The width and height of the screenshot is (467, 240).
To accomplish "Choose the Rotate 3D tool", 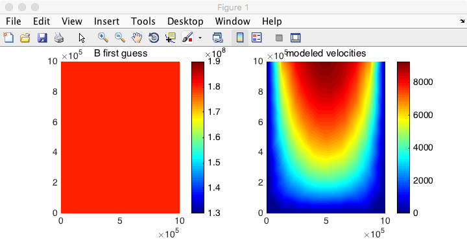I will [154, 38].
